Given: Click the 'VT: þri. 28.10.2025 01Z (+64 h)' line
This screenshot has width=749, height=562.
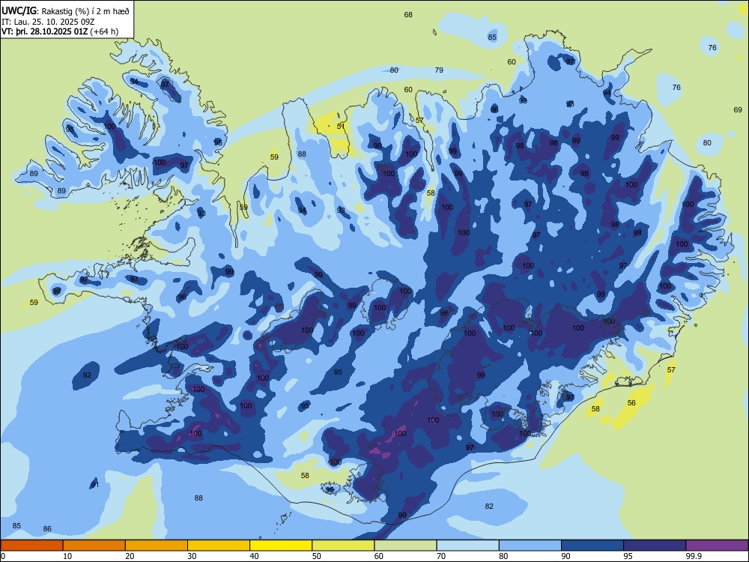Looking at the screenshot, I should coord(60,31).
